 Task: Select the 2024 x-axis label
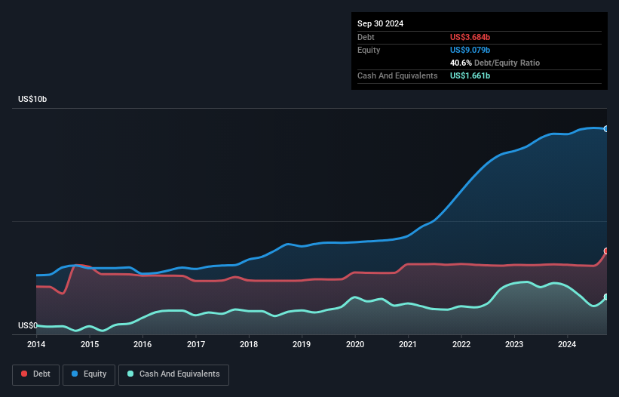pos(567,344)
